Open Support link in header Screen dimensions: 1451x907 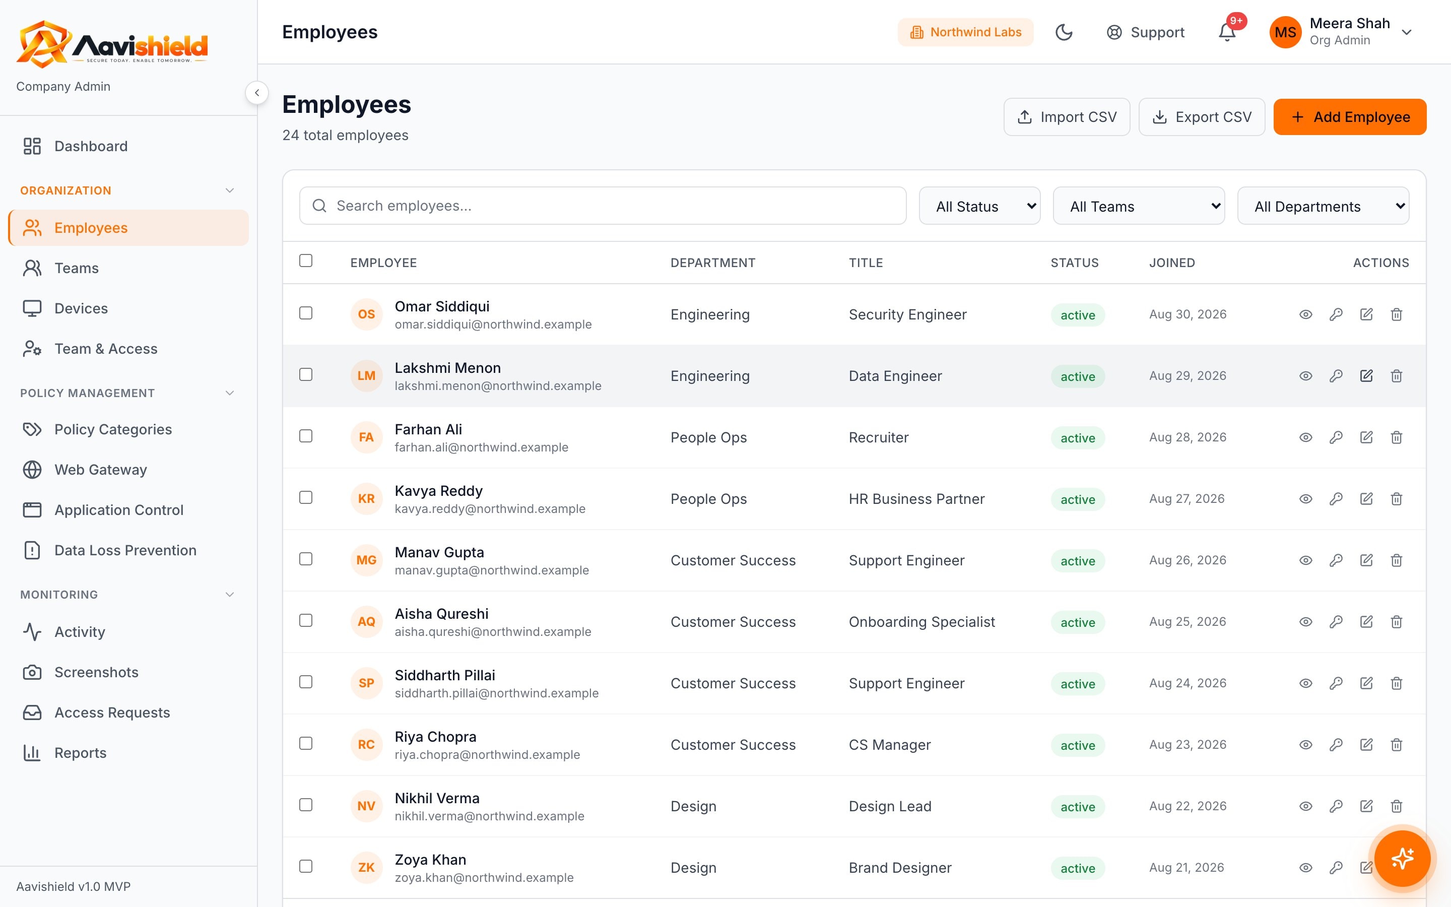tap(1145, 32)
